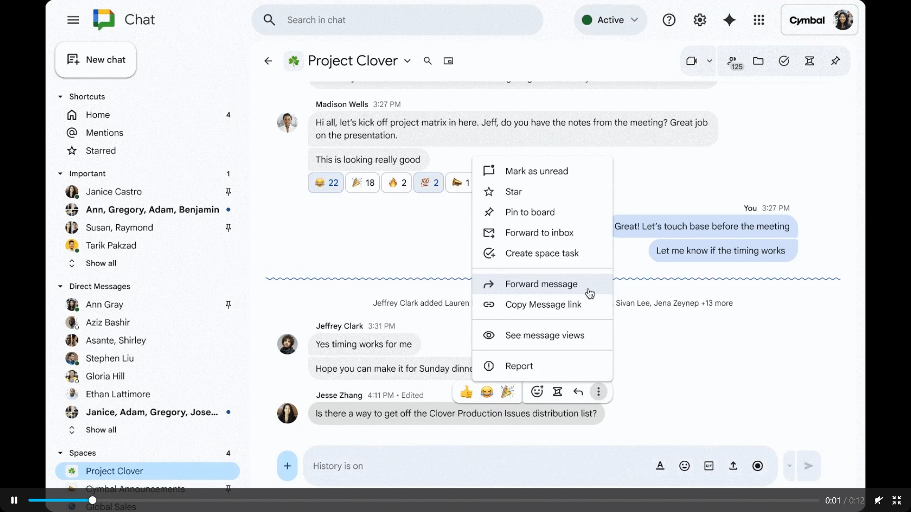Click the Gemini sparkle icon in header
The height and width of the screenshot is (512, 911).
(729, 20)
